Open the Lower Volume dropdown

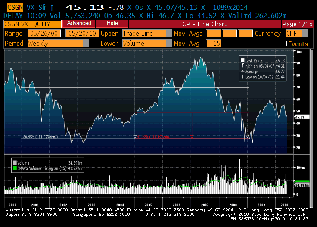pos(147,44)
